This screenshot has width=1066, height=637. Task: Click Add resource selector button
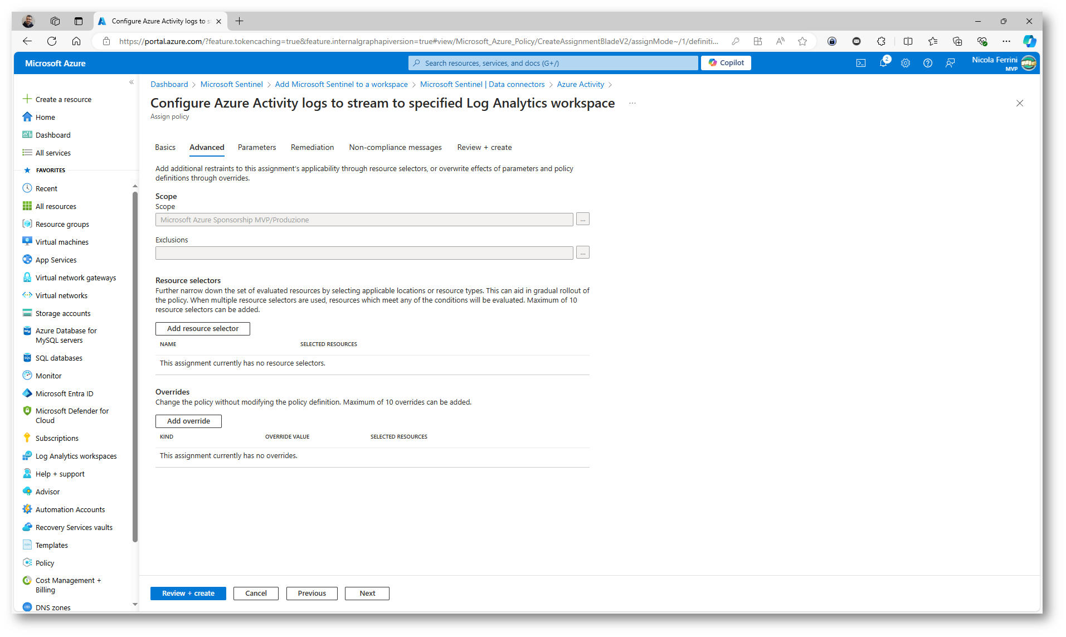(203, 329)
